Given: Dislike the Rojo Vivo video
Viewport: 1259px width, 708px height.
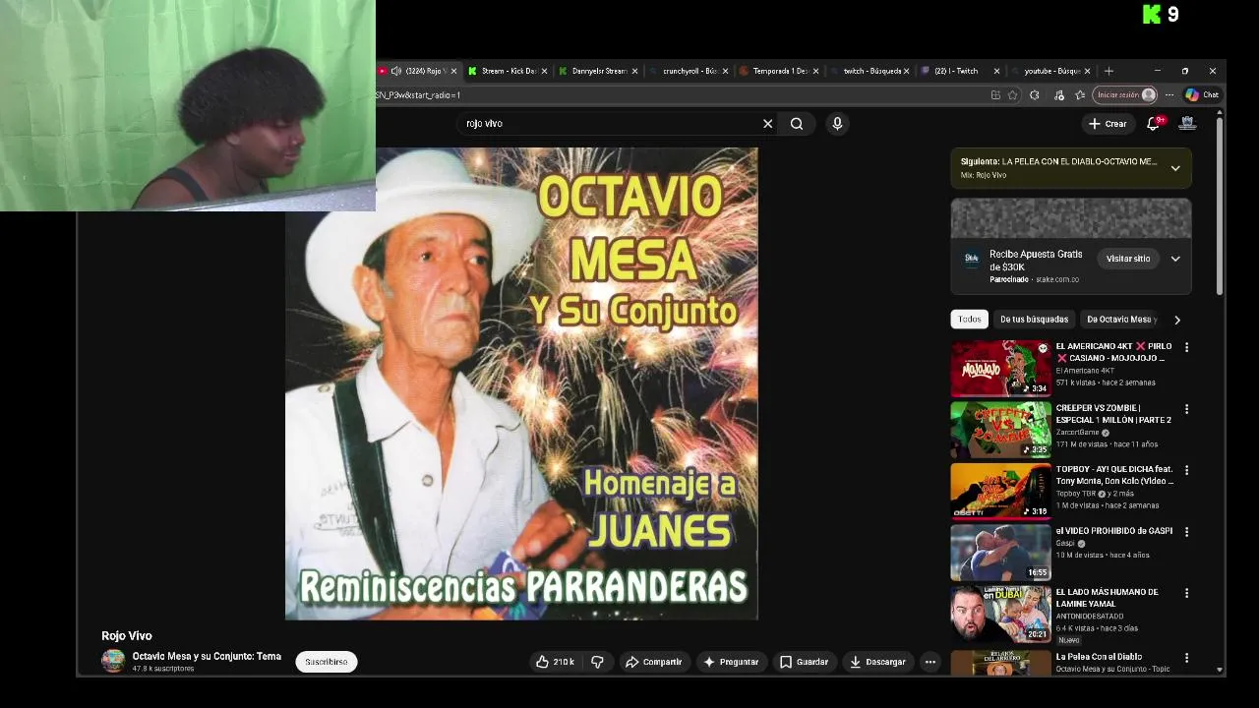Looking at the screenshot, I should point(597,662).
